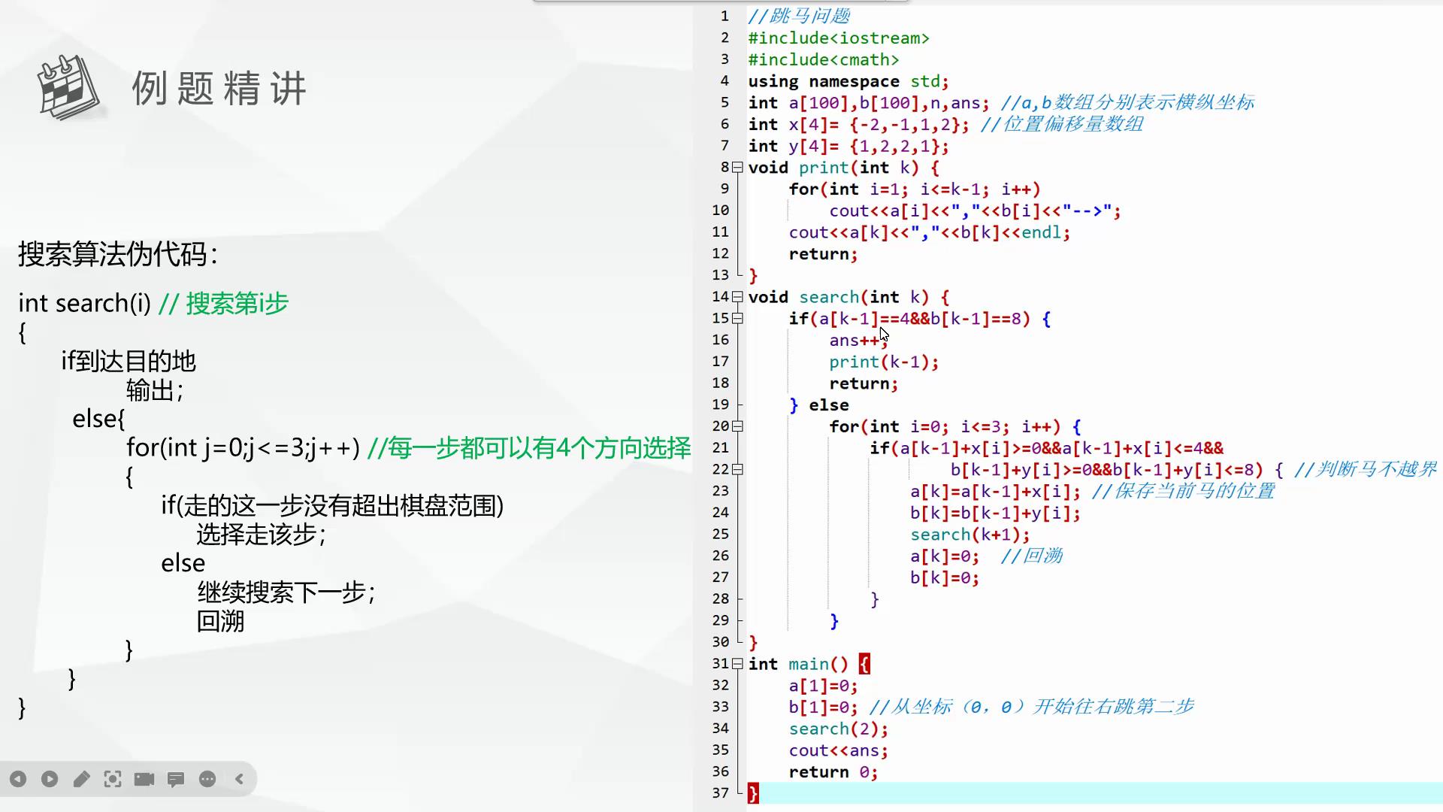Screen dimensions: 1443x812
Task: Click the line 21 condition starting 'if(a[k-1]+x[i]>=0'
Action: coord(1047,448)
